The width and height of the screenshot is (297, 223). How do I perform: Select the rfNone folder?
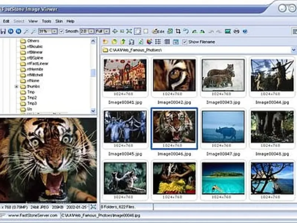tap(33, 81)
